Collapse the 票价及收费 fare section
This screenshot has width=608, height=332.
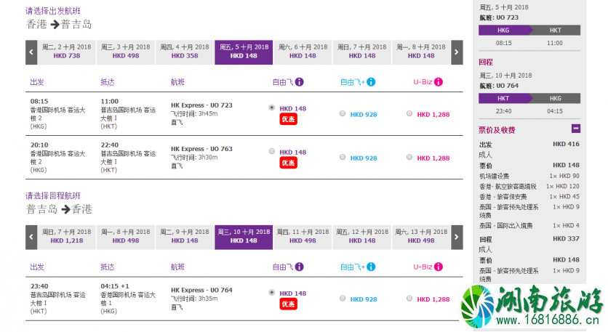click(x=576, y=129)
